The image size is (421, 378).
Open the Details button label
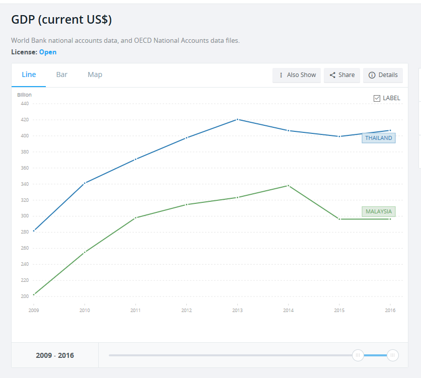(388, 75)
